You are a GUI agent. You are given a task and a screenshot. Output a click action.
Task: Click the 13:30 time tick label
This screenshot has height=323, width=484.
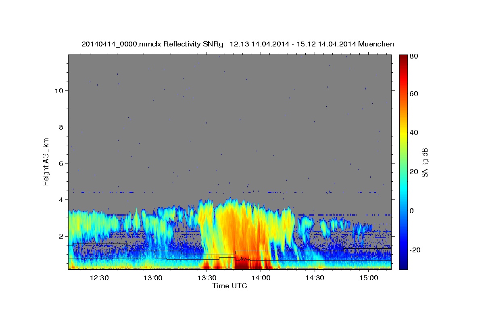pos(207,278)
